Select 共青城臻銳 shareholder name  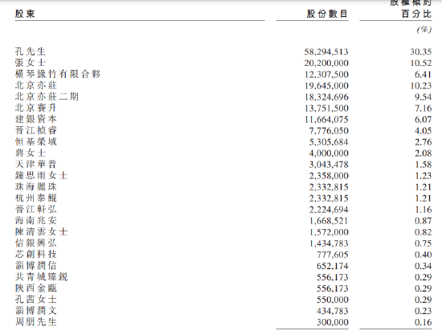point(41,277)
